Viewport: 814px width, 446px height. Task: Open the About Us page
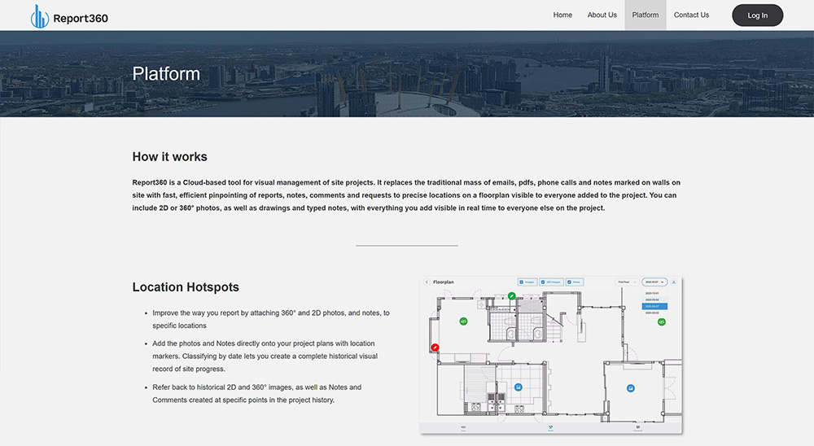(x=602, y=15)
